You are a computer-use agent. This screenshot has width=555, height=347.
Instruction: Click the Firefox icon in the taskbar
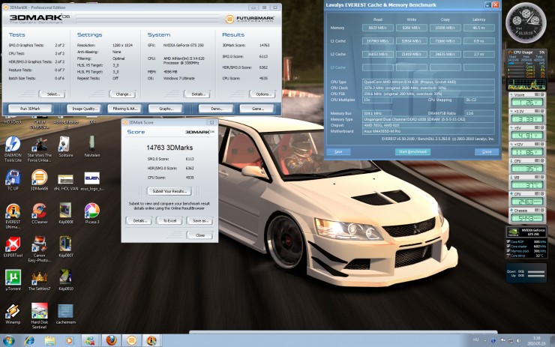(110, 340)
